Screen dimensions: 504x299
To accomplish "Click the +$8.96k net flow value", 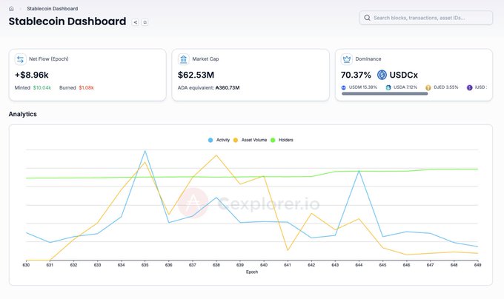I will 31,75.
